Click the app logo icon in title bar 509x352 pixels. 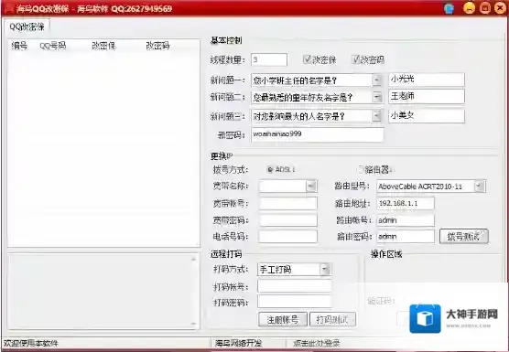[x=9, y=9]
